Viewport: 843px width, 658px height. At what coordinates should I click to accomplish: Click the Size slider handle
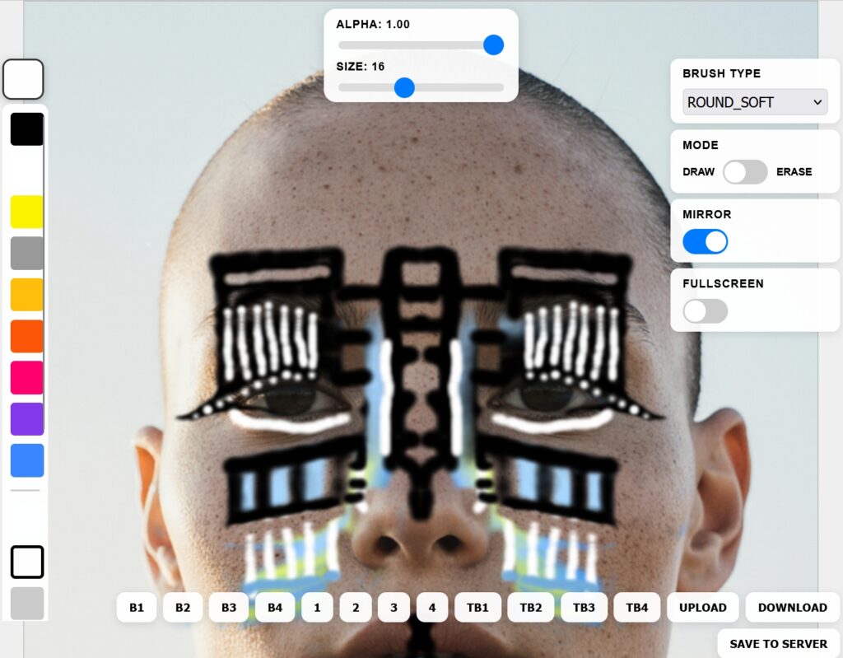(404, 87)
